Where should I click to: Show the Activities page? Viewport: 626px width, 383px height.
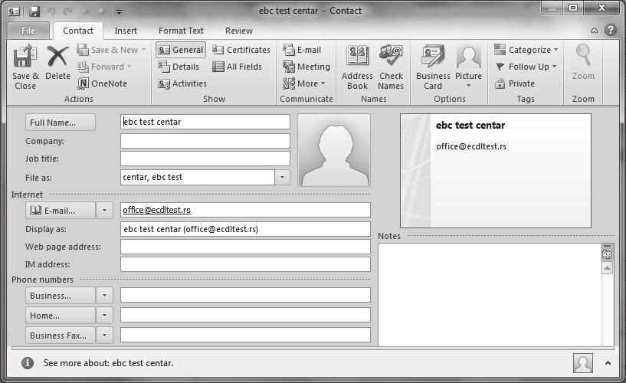tap(182, 83)
